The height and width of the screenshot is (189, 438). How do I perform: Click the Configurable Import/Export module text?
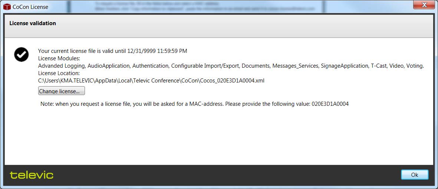pos(204,66)
